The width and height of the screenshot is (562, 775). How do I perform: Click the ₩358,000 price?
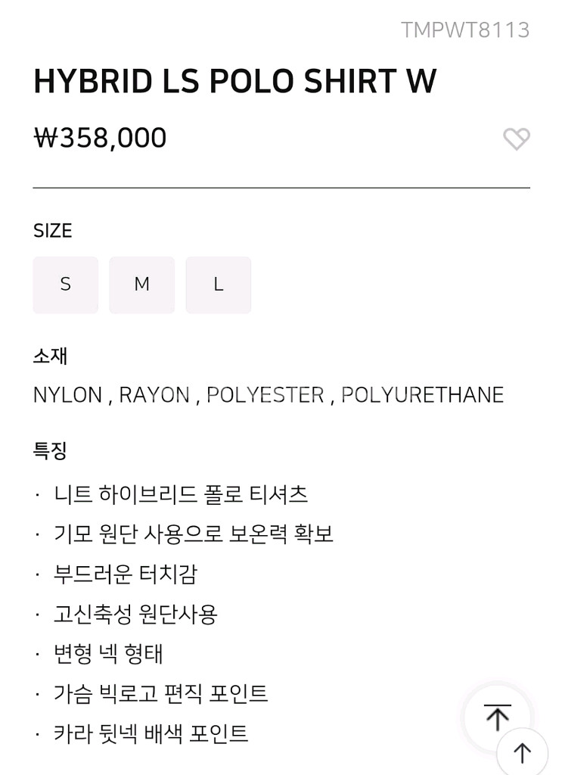click(x=100, y=138)
